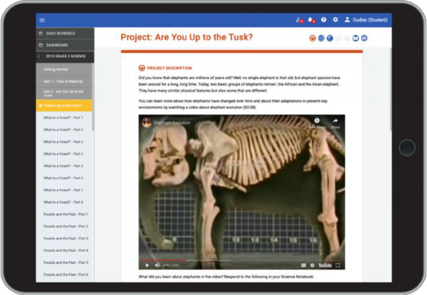427x295 pixels.
Task: Open settings gear in the top bar
Action: pyautogui.click(x=335, y=20)
